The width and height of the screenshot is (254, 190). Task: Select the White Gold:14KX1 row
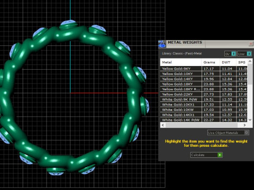[204, 115]
